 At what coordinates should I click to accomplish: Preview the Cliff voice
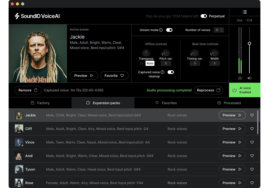click(x=232, y=129)
